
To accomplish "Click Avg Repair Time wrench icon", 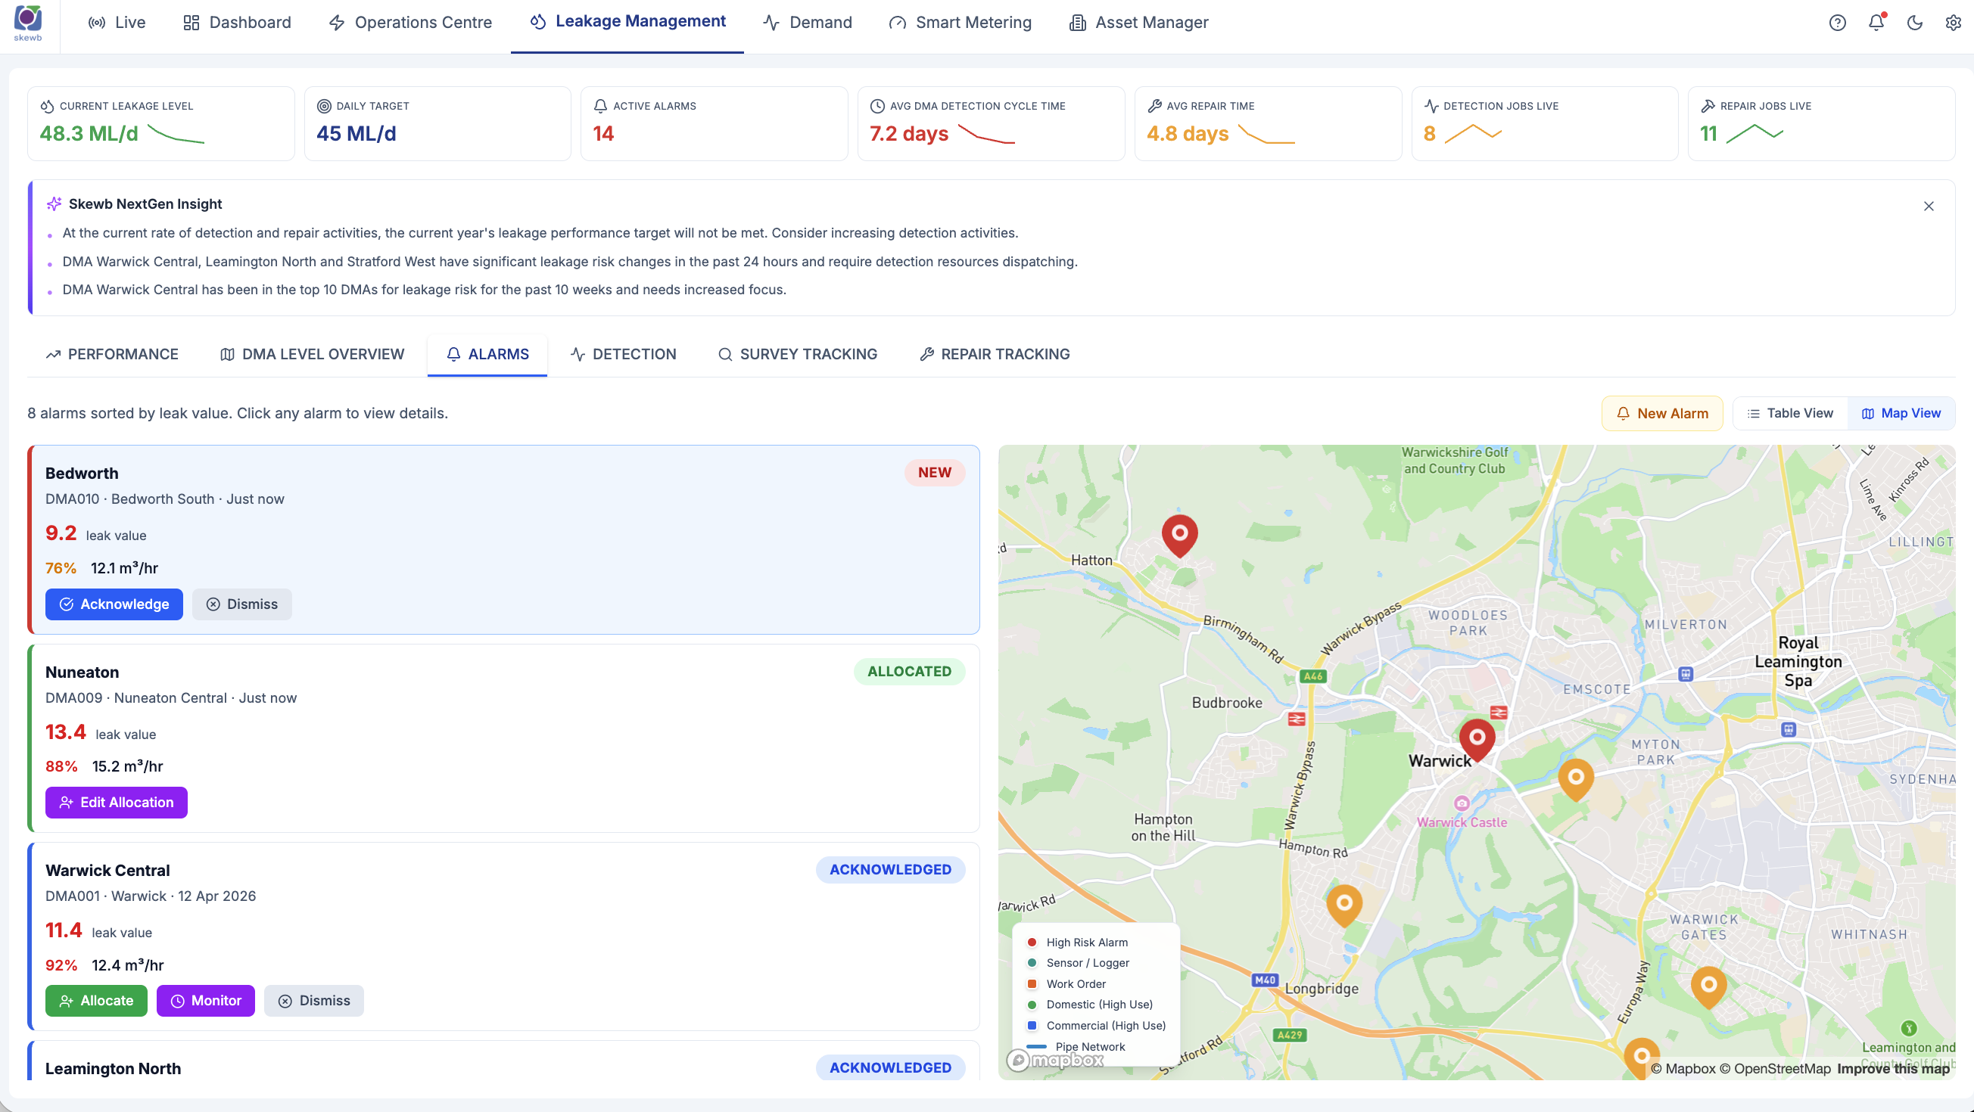I will (x=1154, y=107).
